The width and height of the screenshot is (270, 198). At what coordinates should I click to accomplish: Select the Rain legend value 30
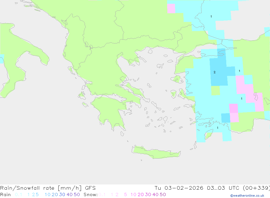click(x=62, y=194)
